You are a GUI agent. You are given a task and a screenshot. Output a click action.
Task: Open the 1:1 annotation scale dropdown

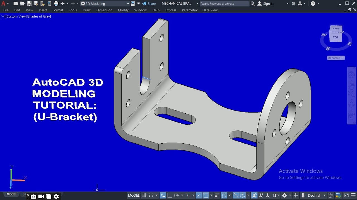276,195
